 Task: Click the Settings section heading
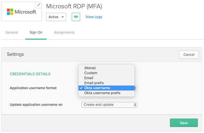[x=15, y=54]
